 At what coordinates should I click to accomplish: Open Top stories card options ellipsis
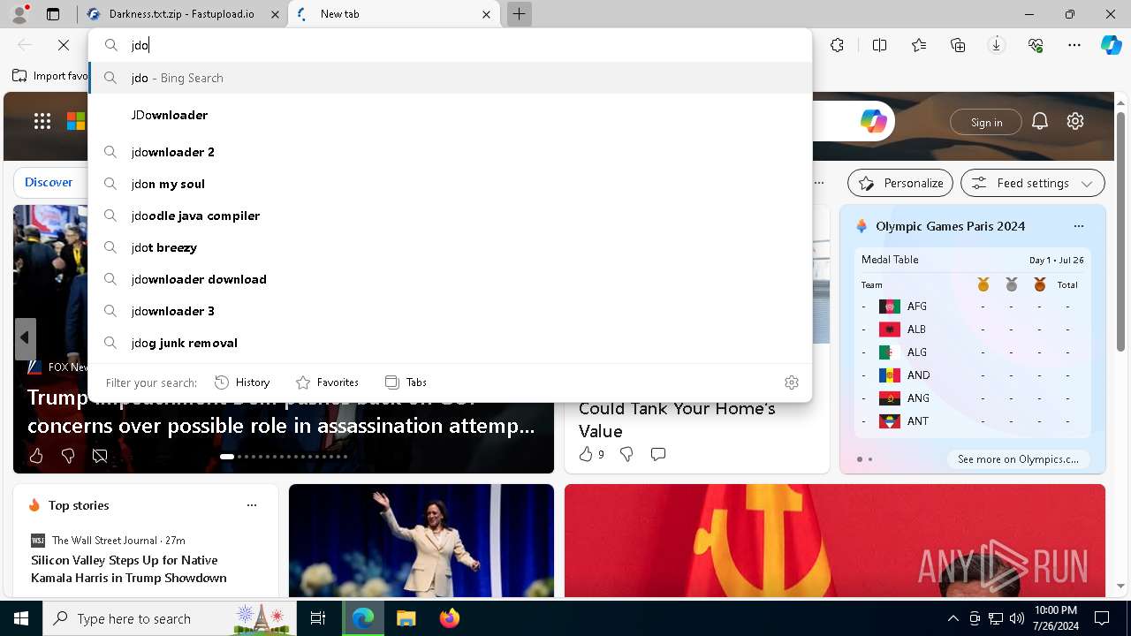tap(252, 505)
